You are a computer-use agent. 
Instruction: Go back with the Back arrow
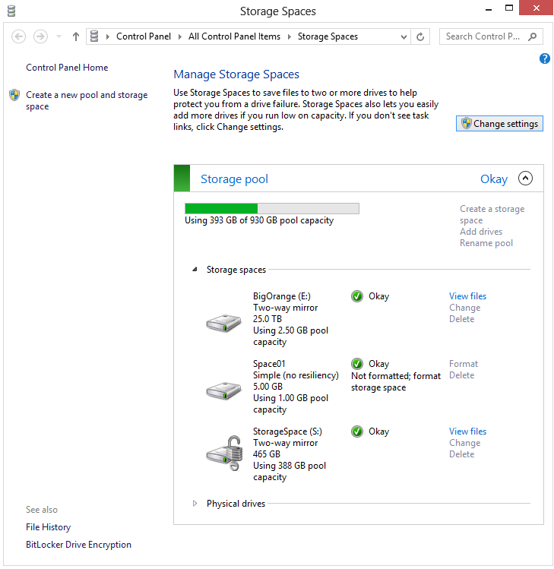18,36
